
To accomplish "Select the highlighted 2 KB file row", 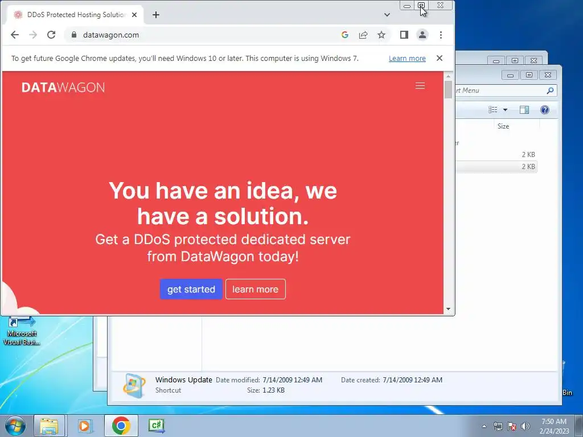I will tap(496, 167).
